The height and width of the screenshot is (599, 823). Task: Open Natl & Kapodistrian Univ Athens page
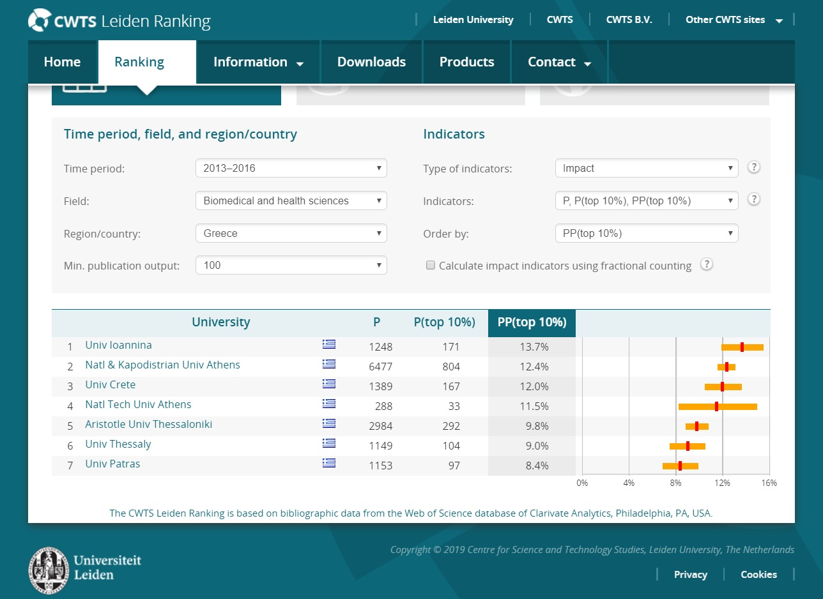pyautogui.click(x=162, y=365)
